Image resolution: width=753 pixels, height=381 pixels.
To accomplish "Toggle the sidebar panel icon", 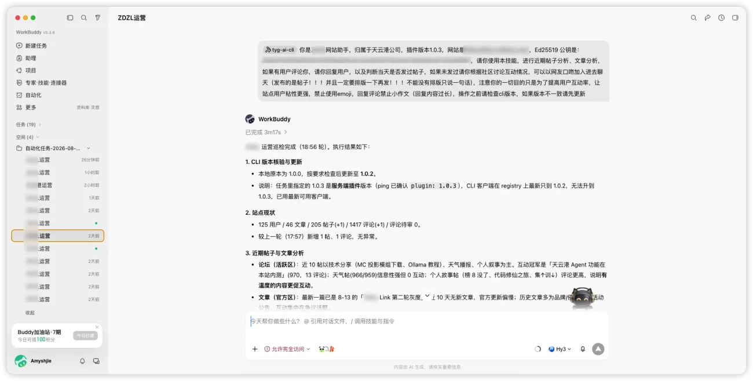I will tap(70, 18).
